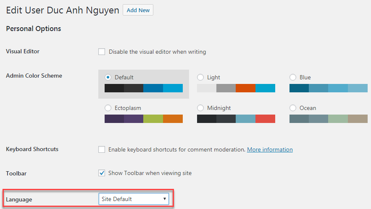Choose the Blue admin color scheme
The height and width of the screenshot is (209, 371).
(x=293, y=77)
